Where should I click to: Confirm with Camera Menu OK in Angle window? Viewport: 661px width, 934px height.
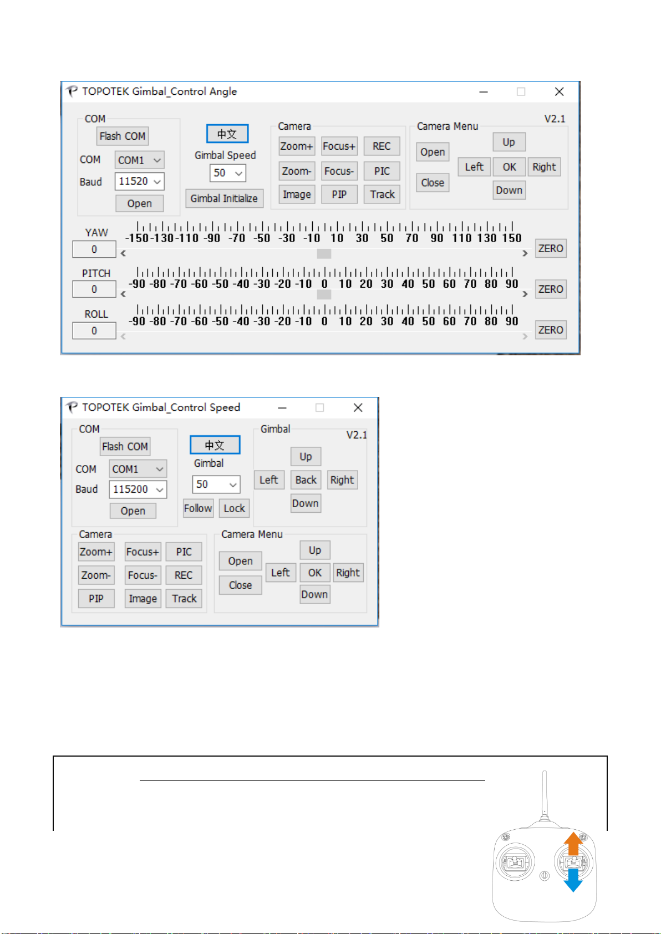[x=509, y=167]
